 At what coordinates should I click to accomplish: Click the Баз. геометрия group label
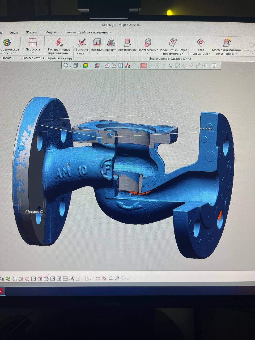click(x=33, y=58)
